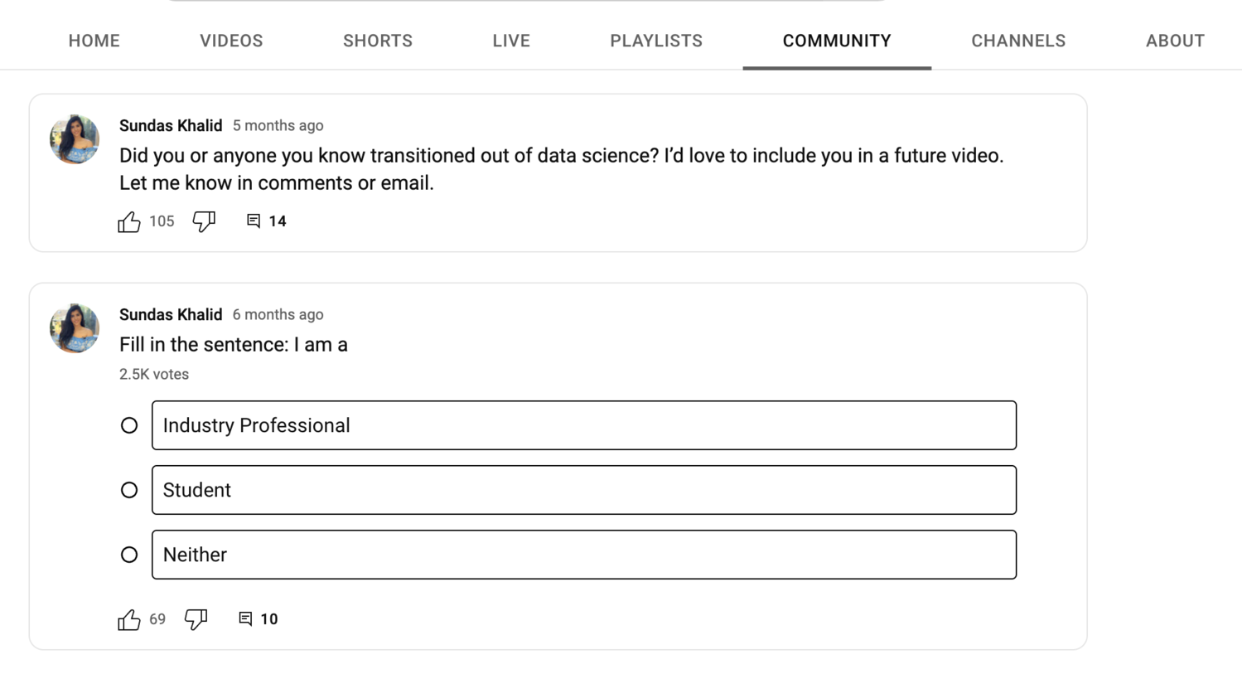Go to the LIVE tab

click(x=510, y=40)
